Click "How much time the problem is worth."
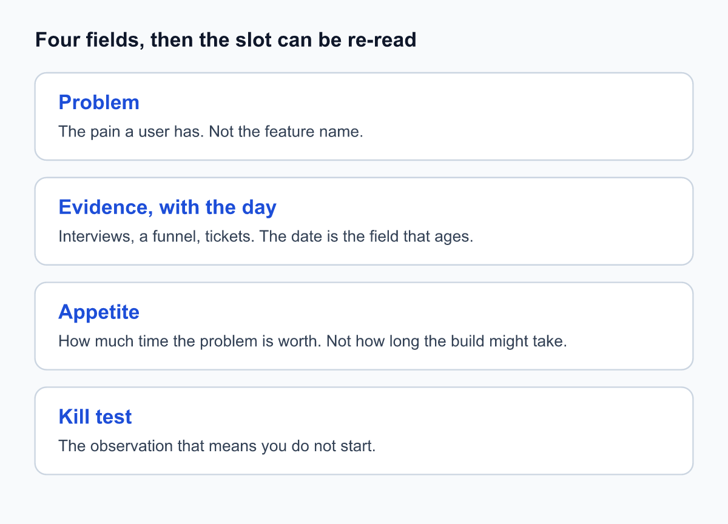 point(190,341)
